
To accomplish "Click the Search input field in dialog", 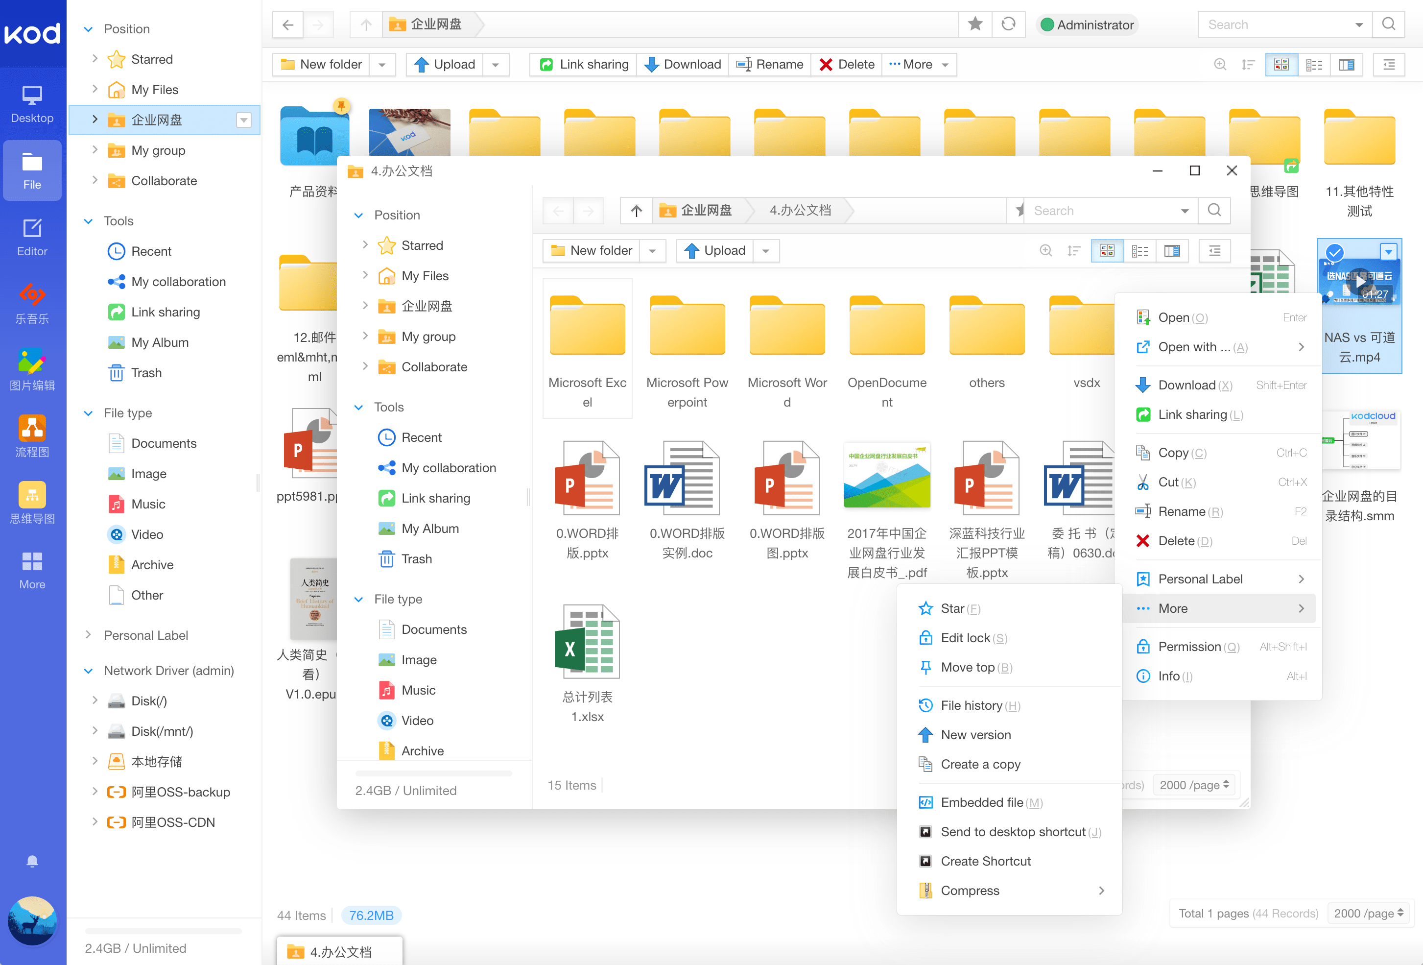I will 1102,210.
